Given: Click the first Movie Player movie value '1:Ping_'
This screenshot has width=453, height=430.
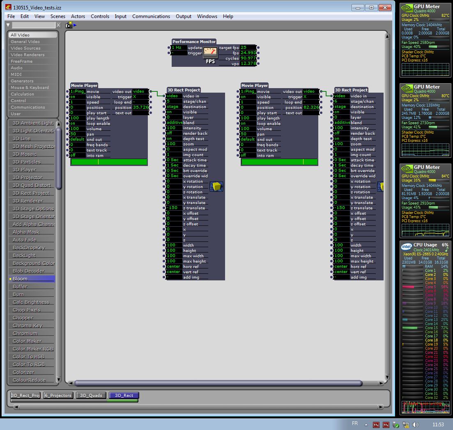Looking at the screenshot, I should click(78, 91).
